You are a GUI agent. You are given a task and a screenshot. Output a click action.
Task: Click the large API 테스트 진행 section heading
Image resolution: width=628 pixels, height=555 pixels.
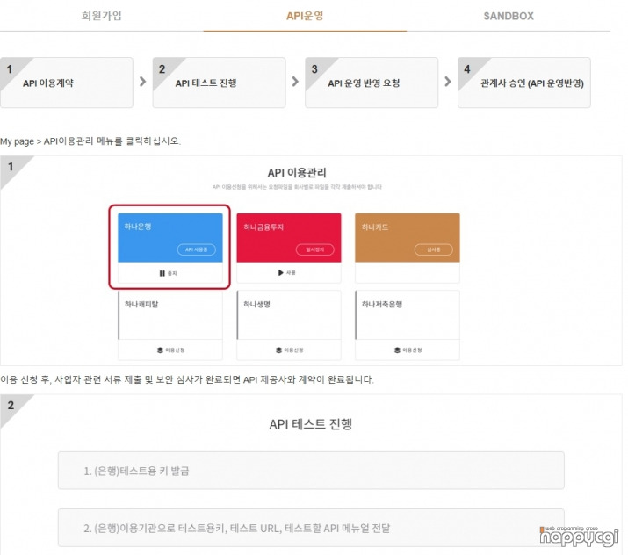tap(311, 424)
